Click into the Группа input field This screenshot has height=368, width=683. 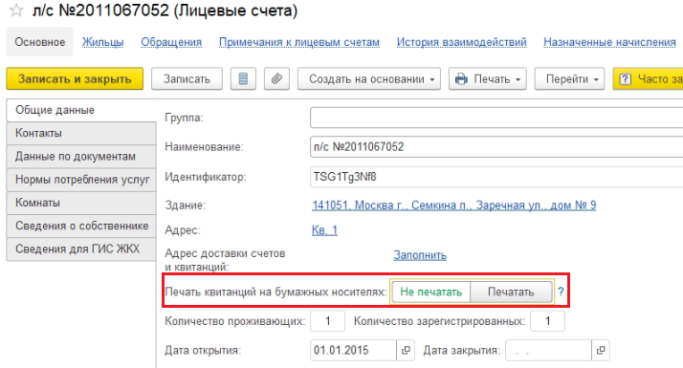[x=496, y=118]
